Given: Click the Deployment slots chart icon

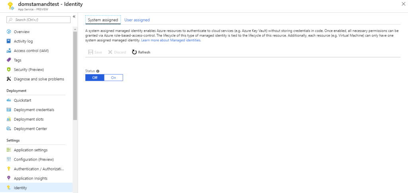Looking at the screenshot, I should [x=9, y=119].
